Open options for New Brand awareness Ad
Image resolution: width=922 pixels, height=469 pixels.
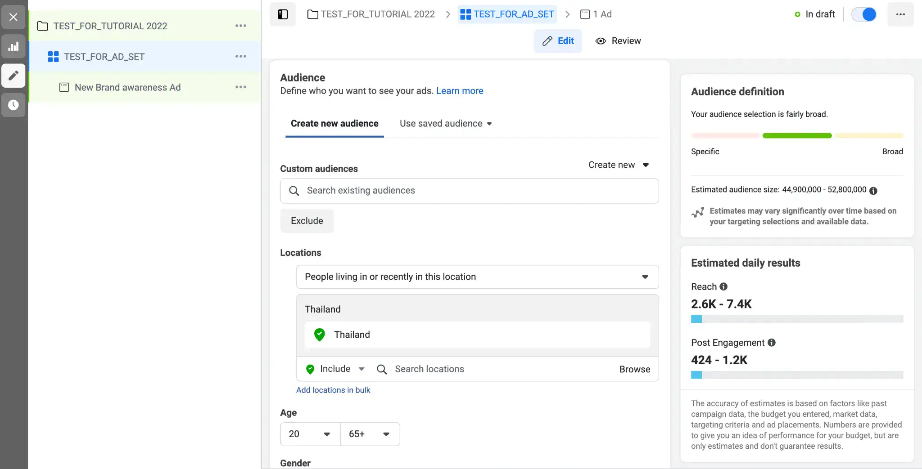pos(240,87)
